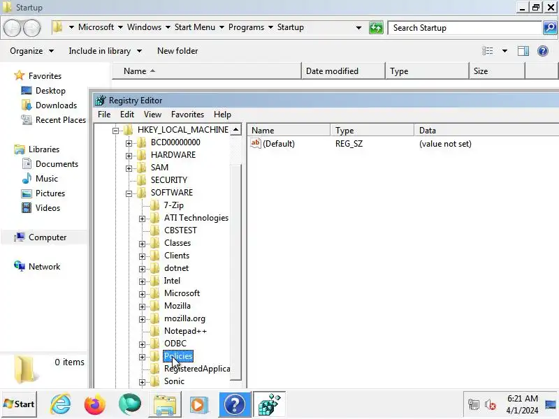Collapse the SOFTWARE key

[x=129, y=193]
